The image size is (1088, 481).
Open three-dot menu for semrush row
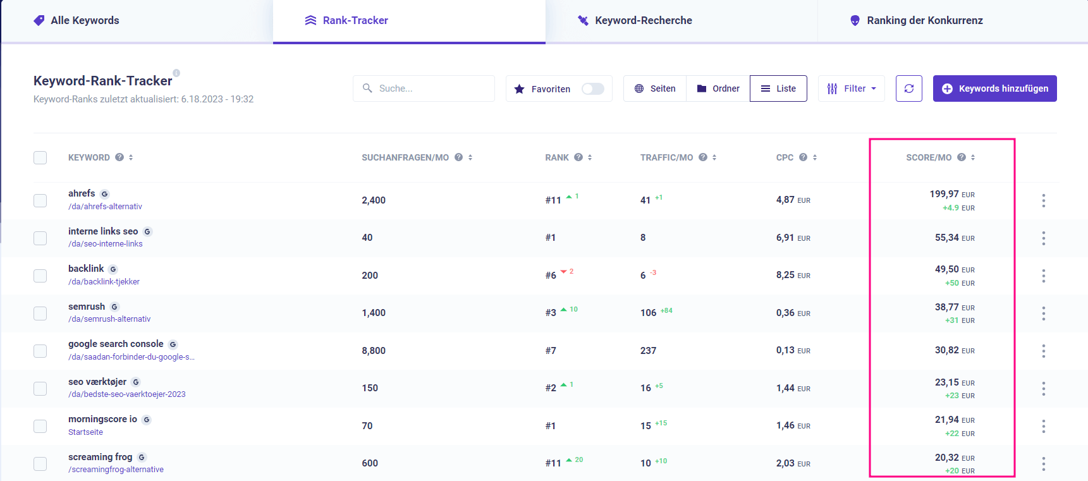(1043, 314)
